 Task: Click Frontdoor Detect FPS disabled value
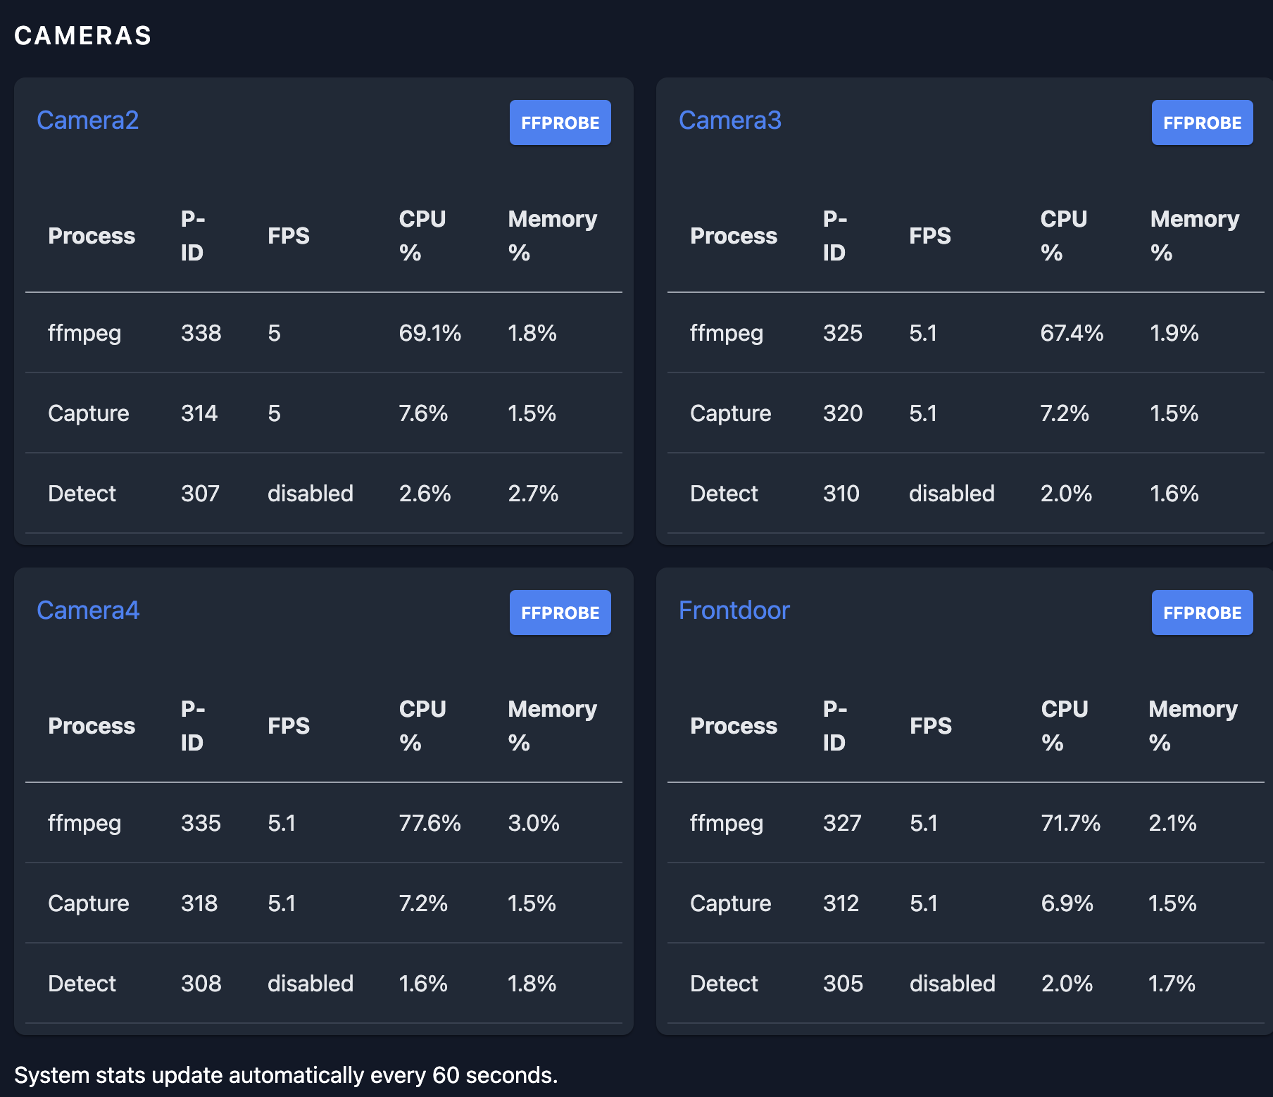tap(952, 984)
